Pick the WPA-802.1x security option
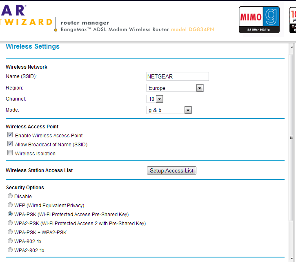296x262 pixels. pyautogui.click(x=10, y=241)
